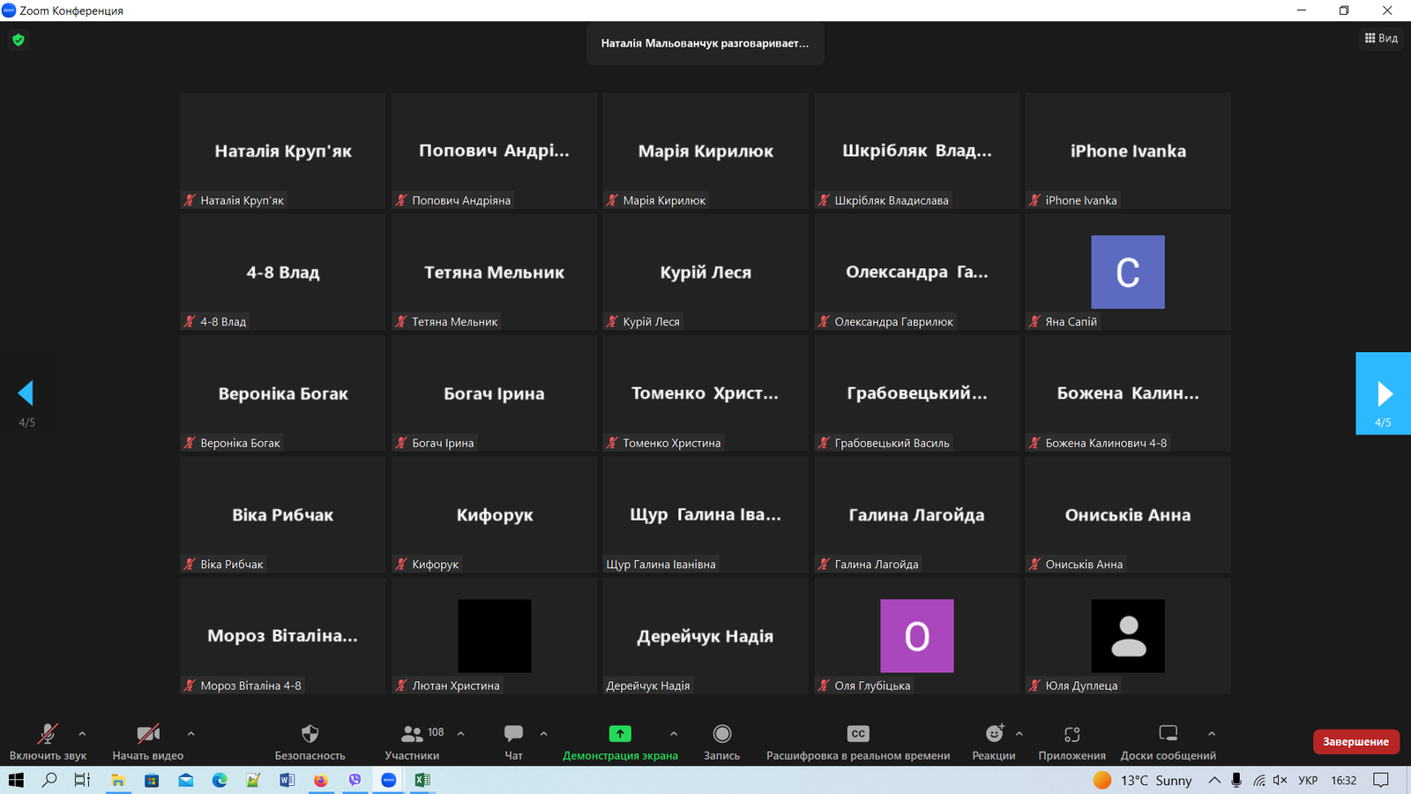Open the Безопасность security shield
Image resolution: width=1411 pixels, height=794 pixels.
coord(310,734)
